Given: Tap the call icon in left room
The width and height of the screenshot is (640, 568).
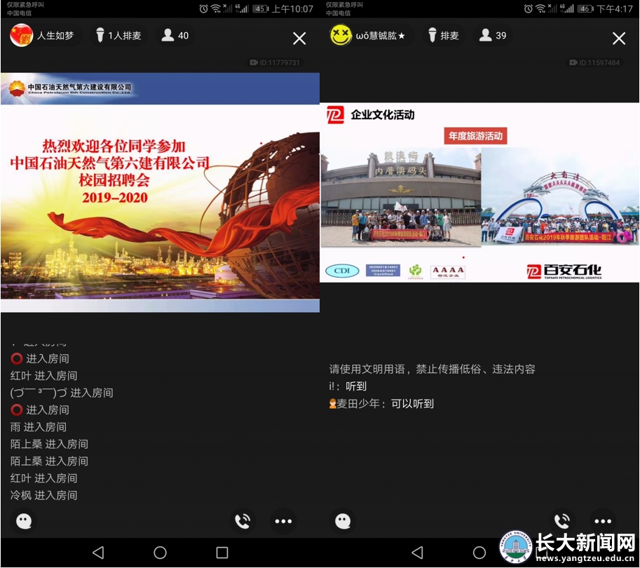Looking at the screenshot, I should 243,521.
